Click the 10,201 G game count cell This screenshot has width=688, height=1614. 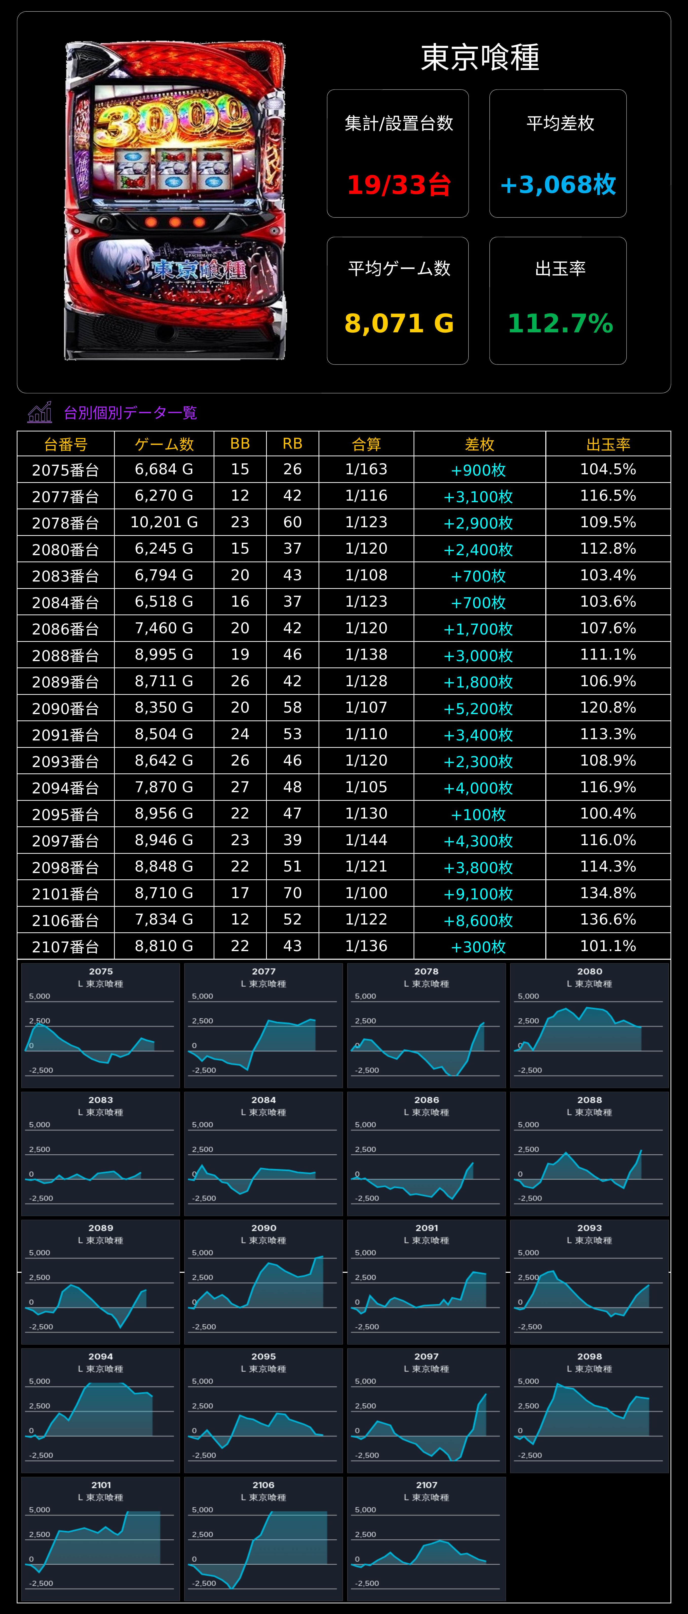point(164,522)
